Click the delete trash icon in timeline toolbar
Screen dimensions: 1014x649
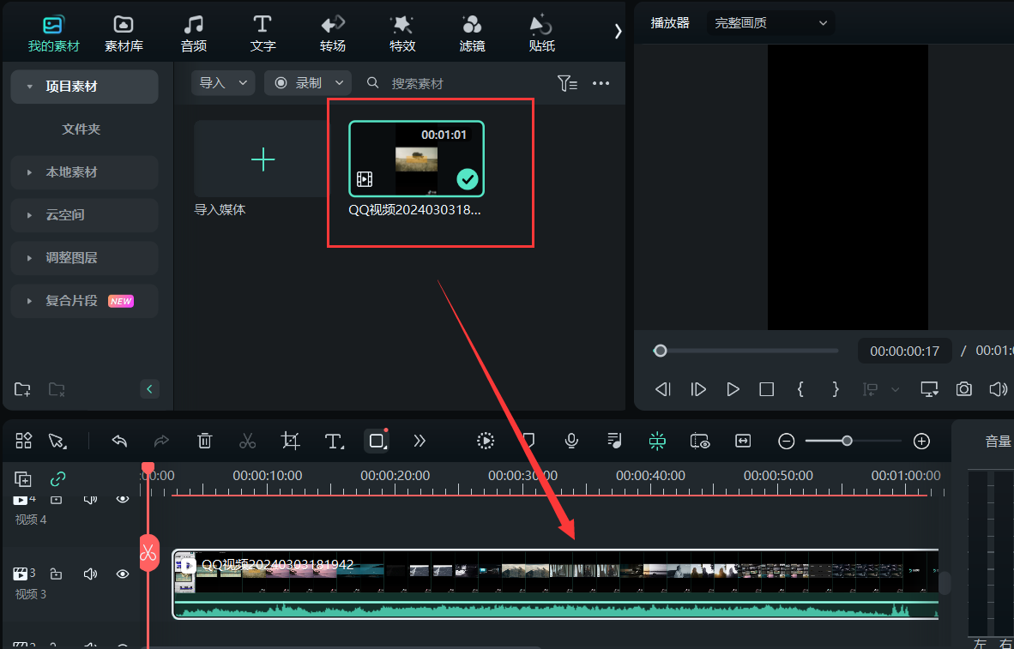(x=204, y=441)
